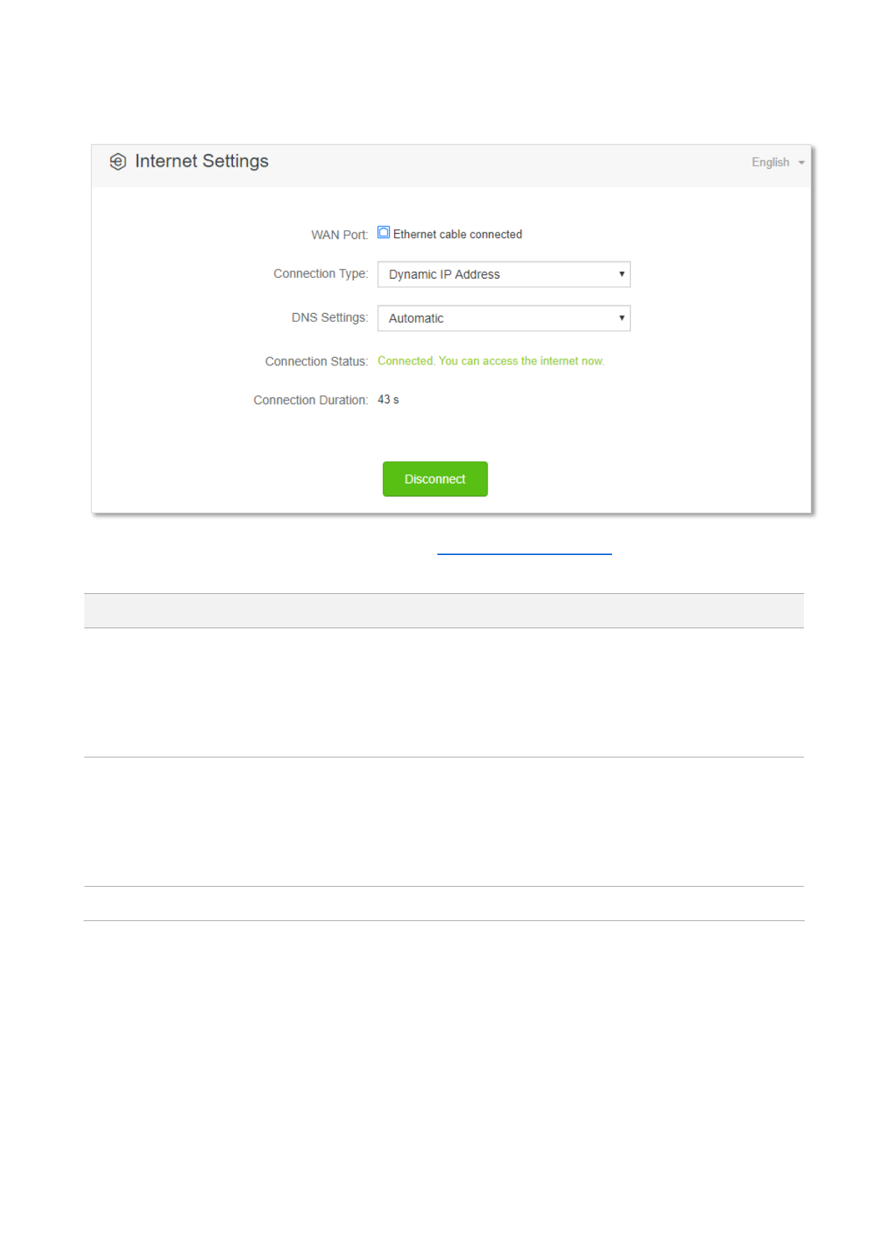The width and height of the screenshot is (889, 1258).
Task: Click the green Disconnect button
Action: click(435, 479)
